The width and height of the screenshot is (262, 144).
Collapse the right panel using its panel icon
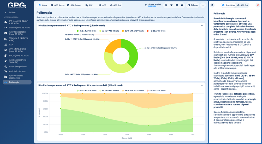[x=212, y=5]
